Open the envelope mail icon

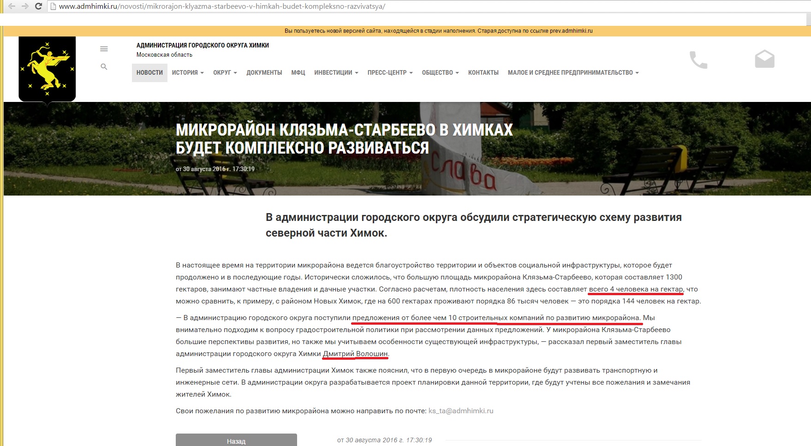tap(764, 59)
